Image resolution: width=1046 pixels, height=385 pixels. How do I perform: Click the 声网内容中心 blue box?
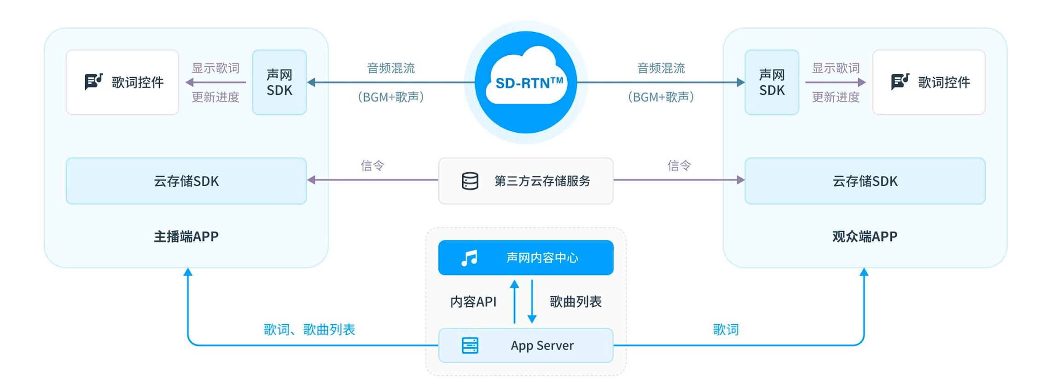(x=526, y=258)
